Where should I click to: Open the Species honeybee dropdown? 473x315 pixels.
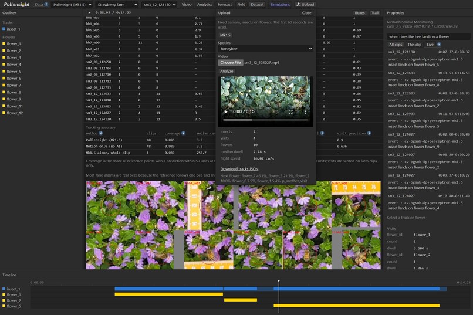(265, 49)
